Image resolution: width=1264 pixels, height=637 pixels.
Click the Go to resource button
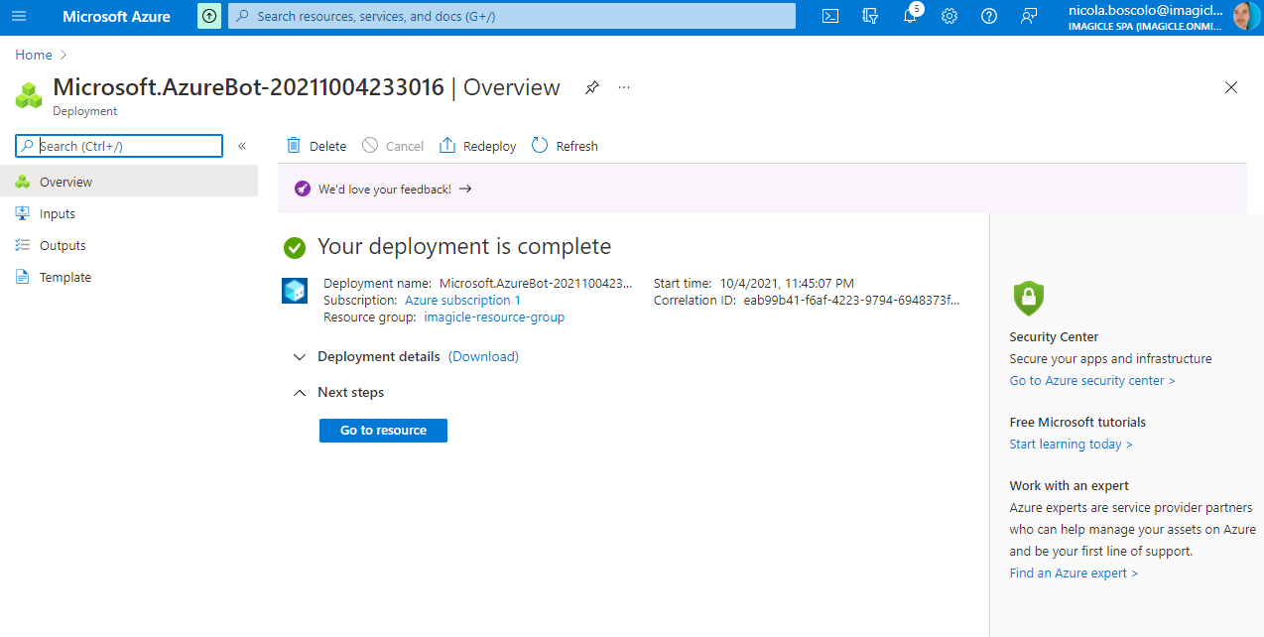tap(383, 431)
